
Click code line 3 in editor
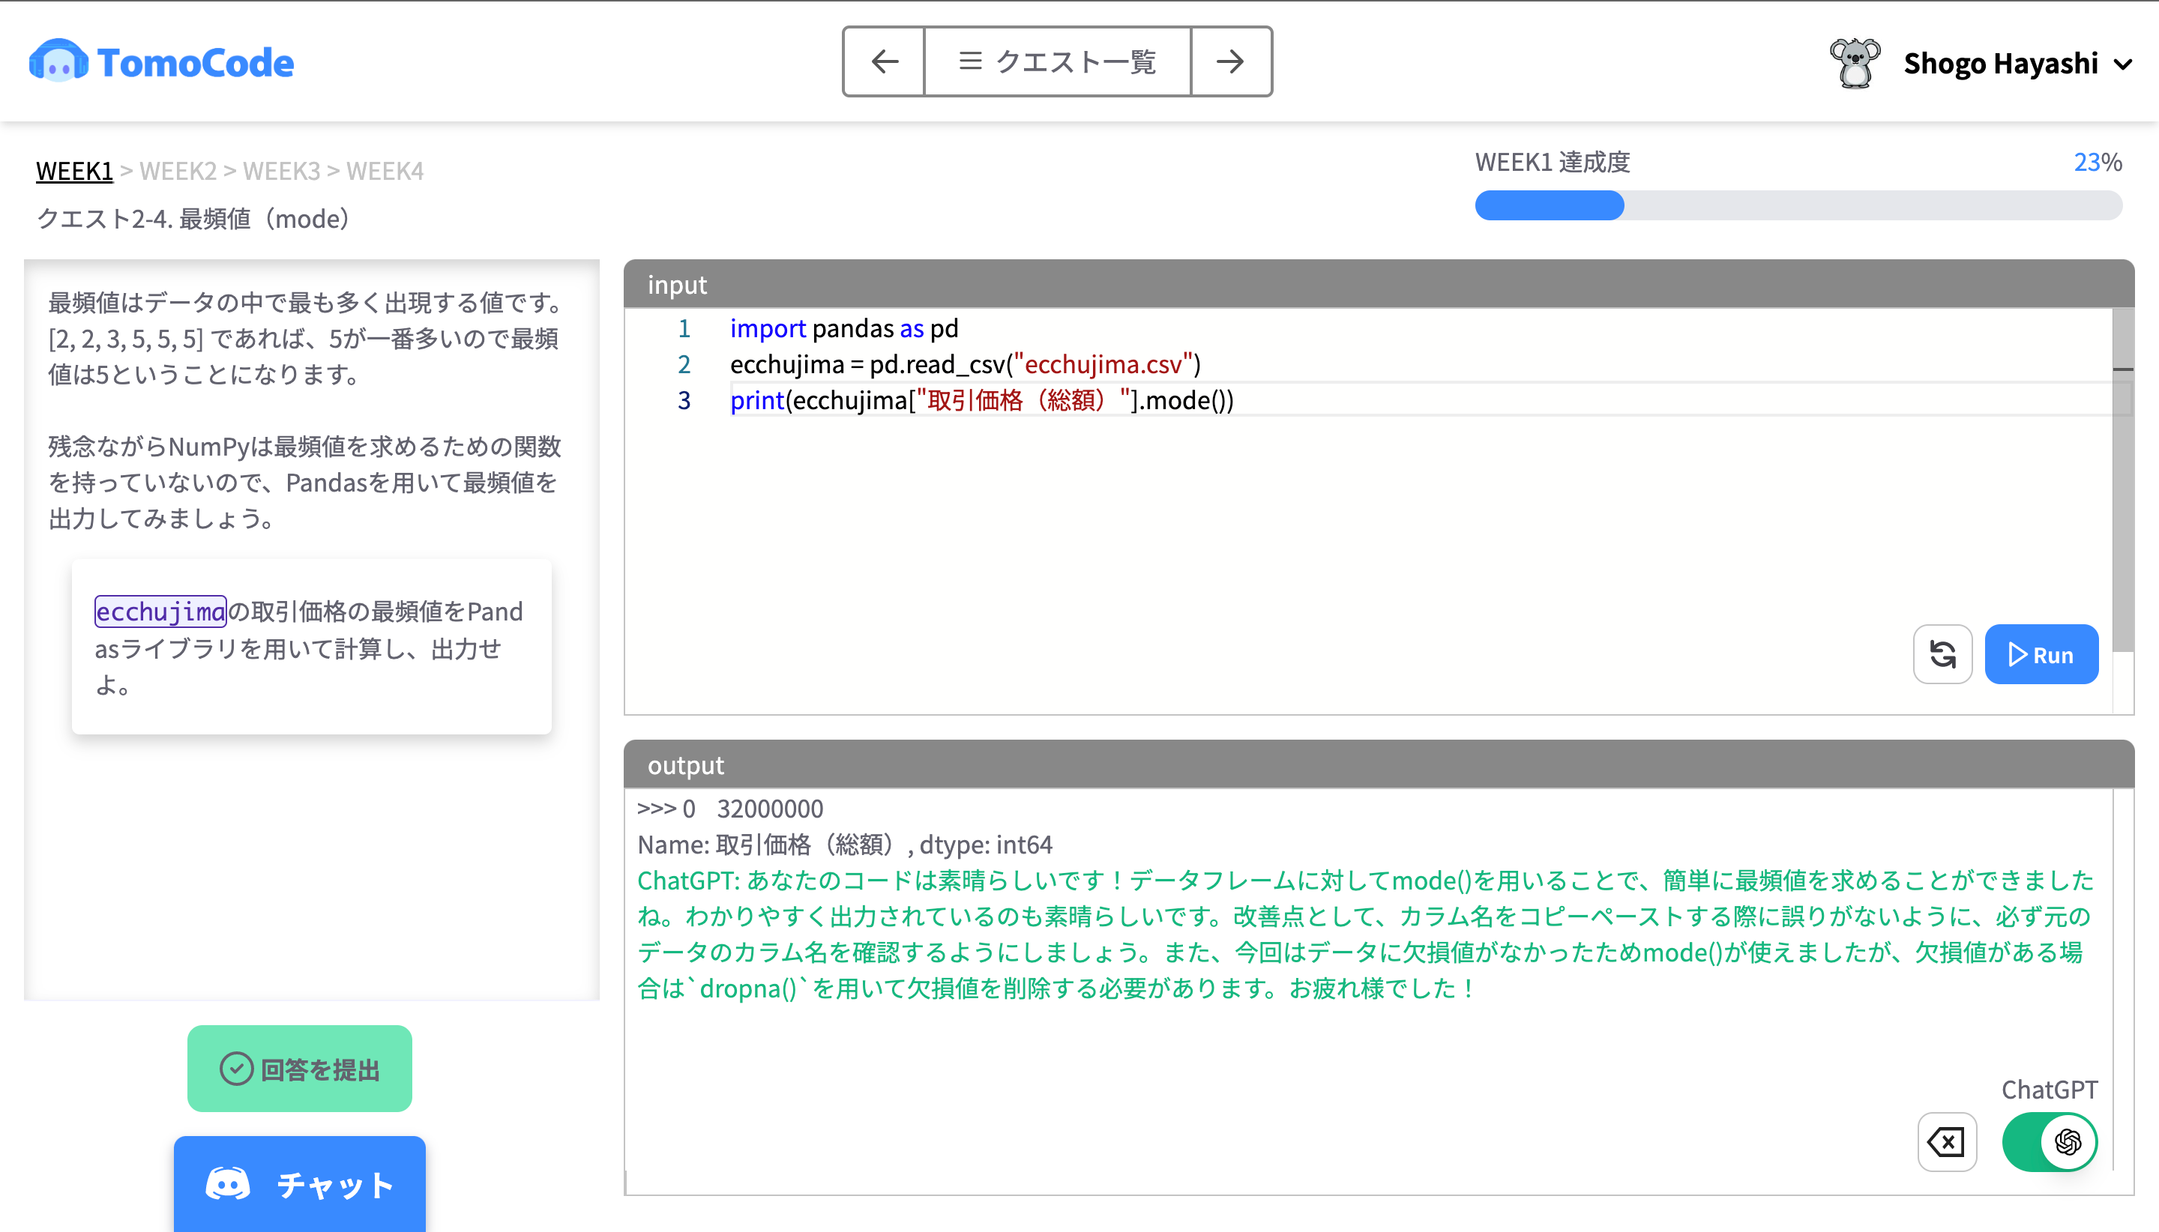coord(982,400)
